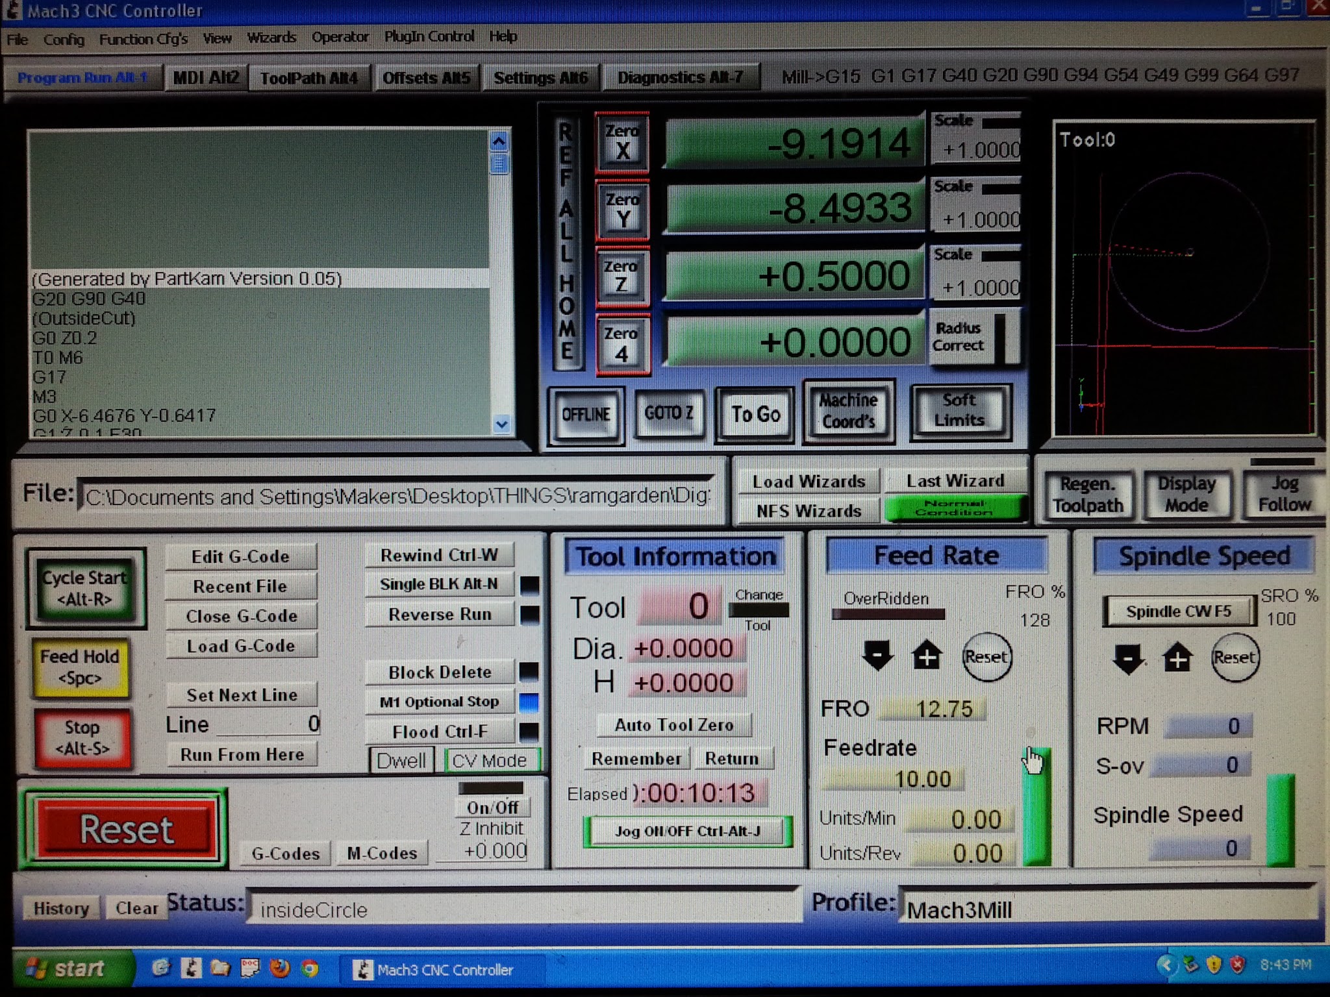Toggle Jog ON/OFF Ctrl-Alt-J
Image resolution: width=1330 pixels, height=997 pixels.
click(688, 831)
